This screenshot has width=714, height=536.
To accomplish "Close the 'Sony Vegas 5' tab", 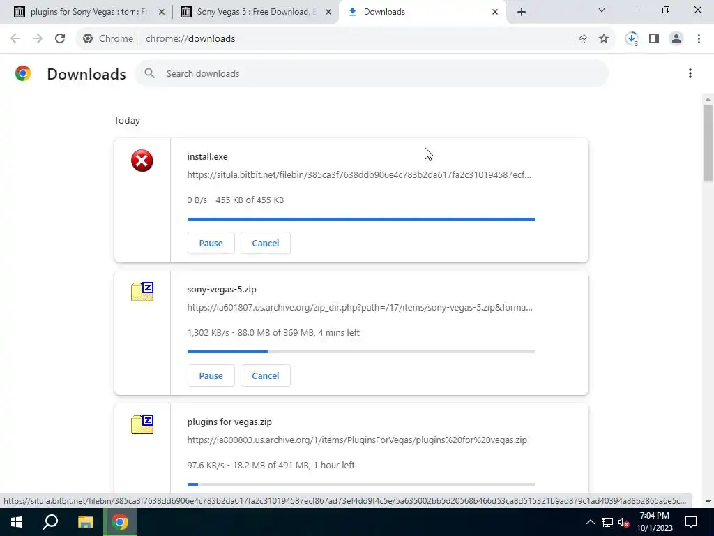I will pos(328,12).
